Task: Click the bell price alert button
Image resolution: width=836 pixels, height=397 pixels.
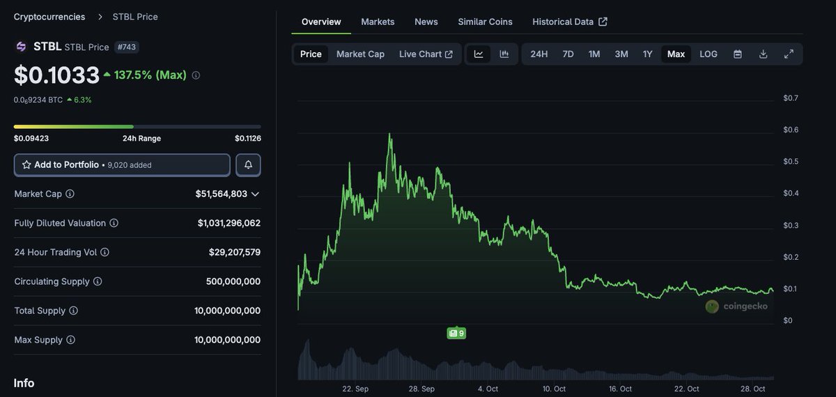Action: [x=249, y=165]
